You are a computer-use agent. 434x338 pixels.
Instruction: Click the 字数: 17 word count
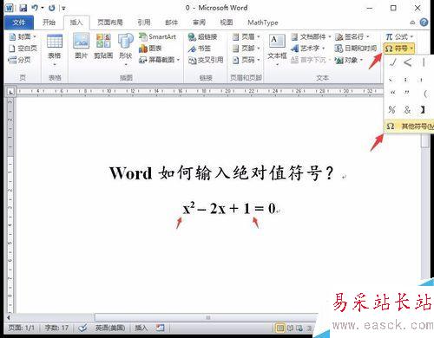point(56,328)
